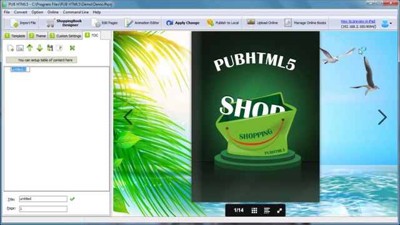The image size is (400, 225).
Task: Open the Help menu
Action: coord(97,12)
